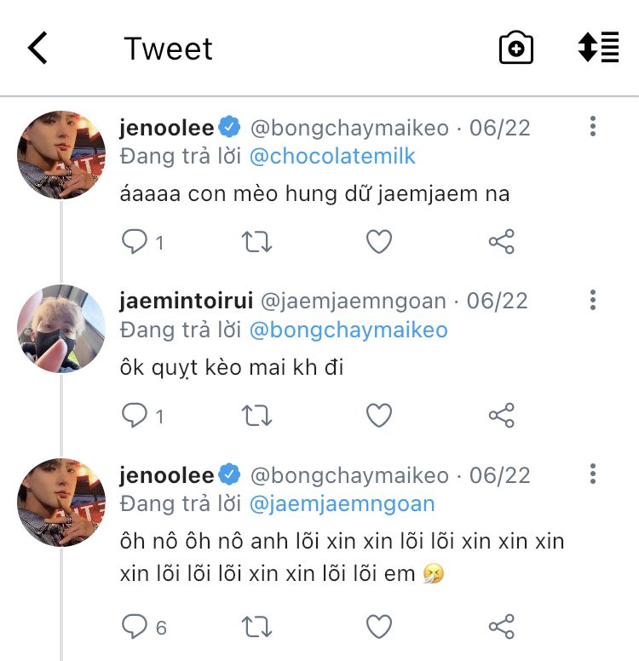Open more options on last jenoolee tweet
Image resolution: width=639 pixels, height=661 pixels.
click(592, 474)
